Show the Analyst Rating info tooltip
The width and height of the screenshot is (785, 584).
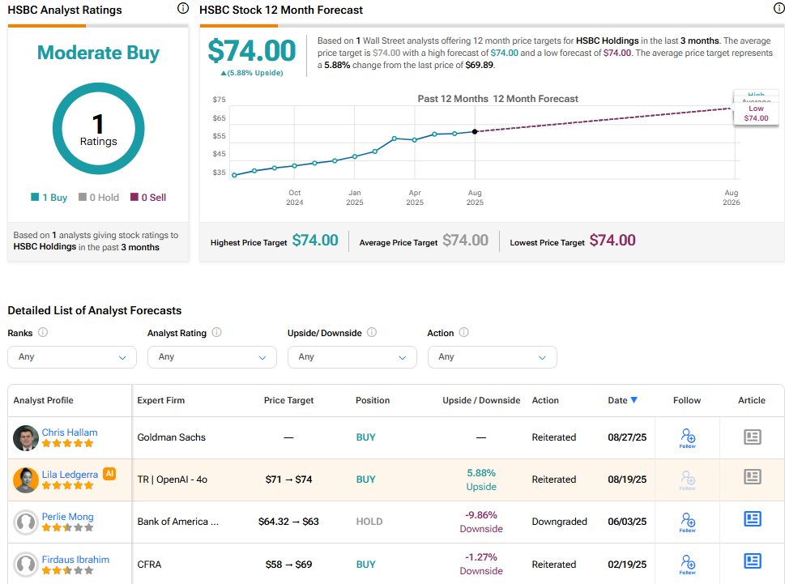tap(217, 332)
